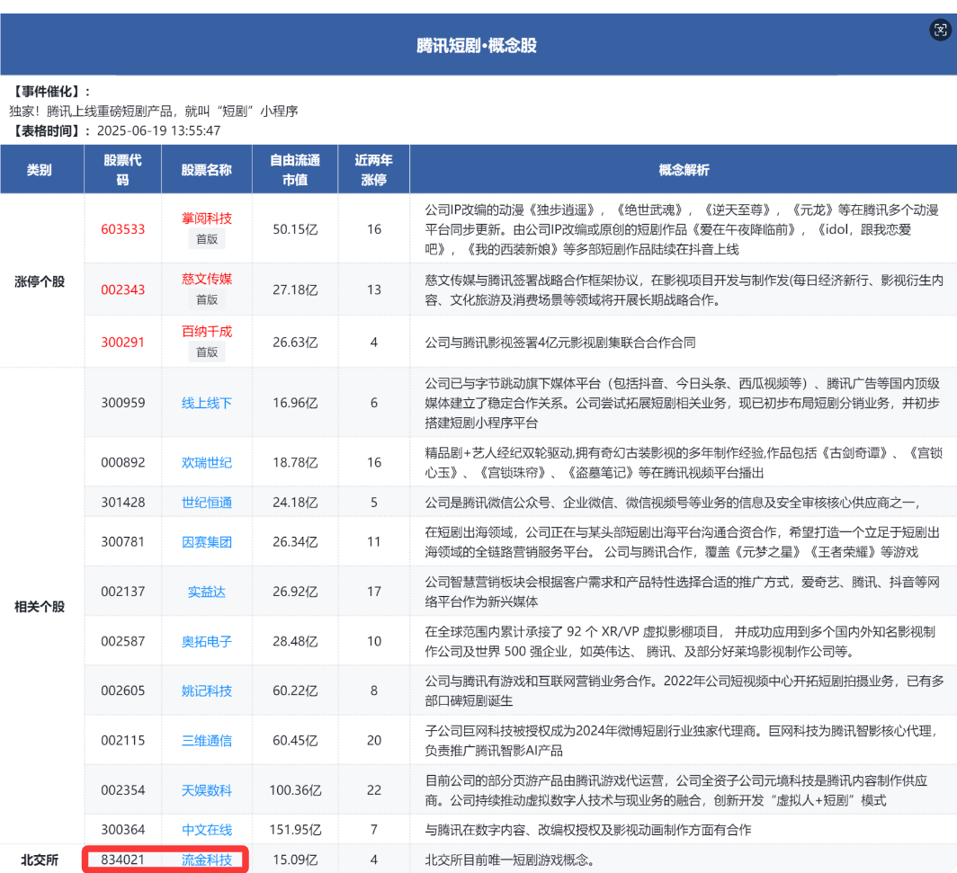Click the 100.36亿 market value cell

[295, 790]
